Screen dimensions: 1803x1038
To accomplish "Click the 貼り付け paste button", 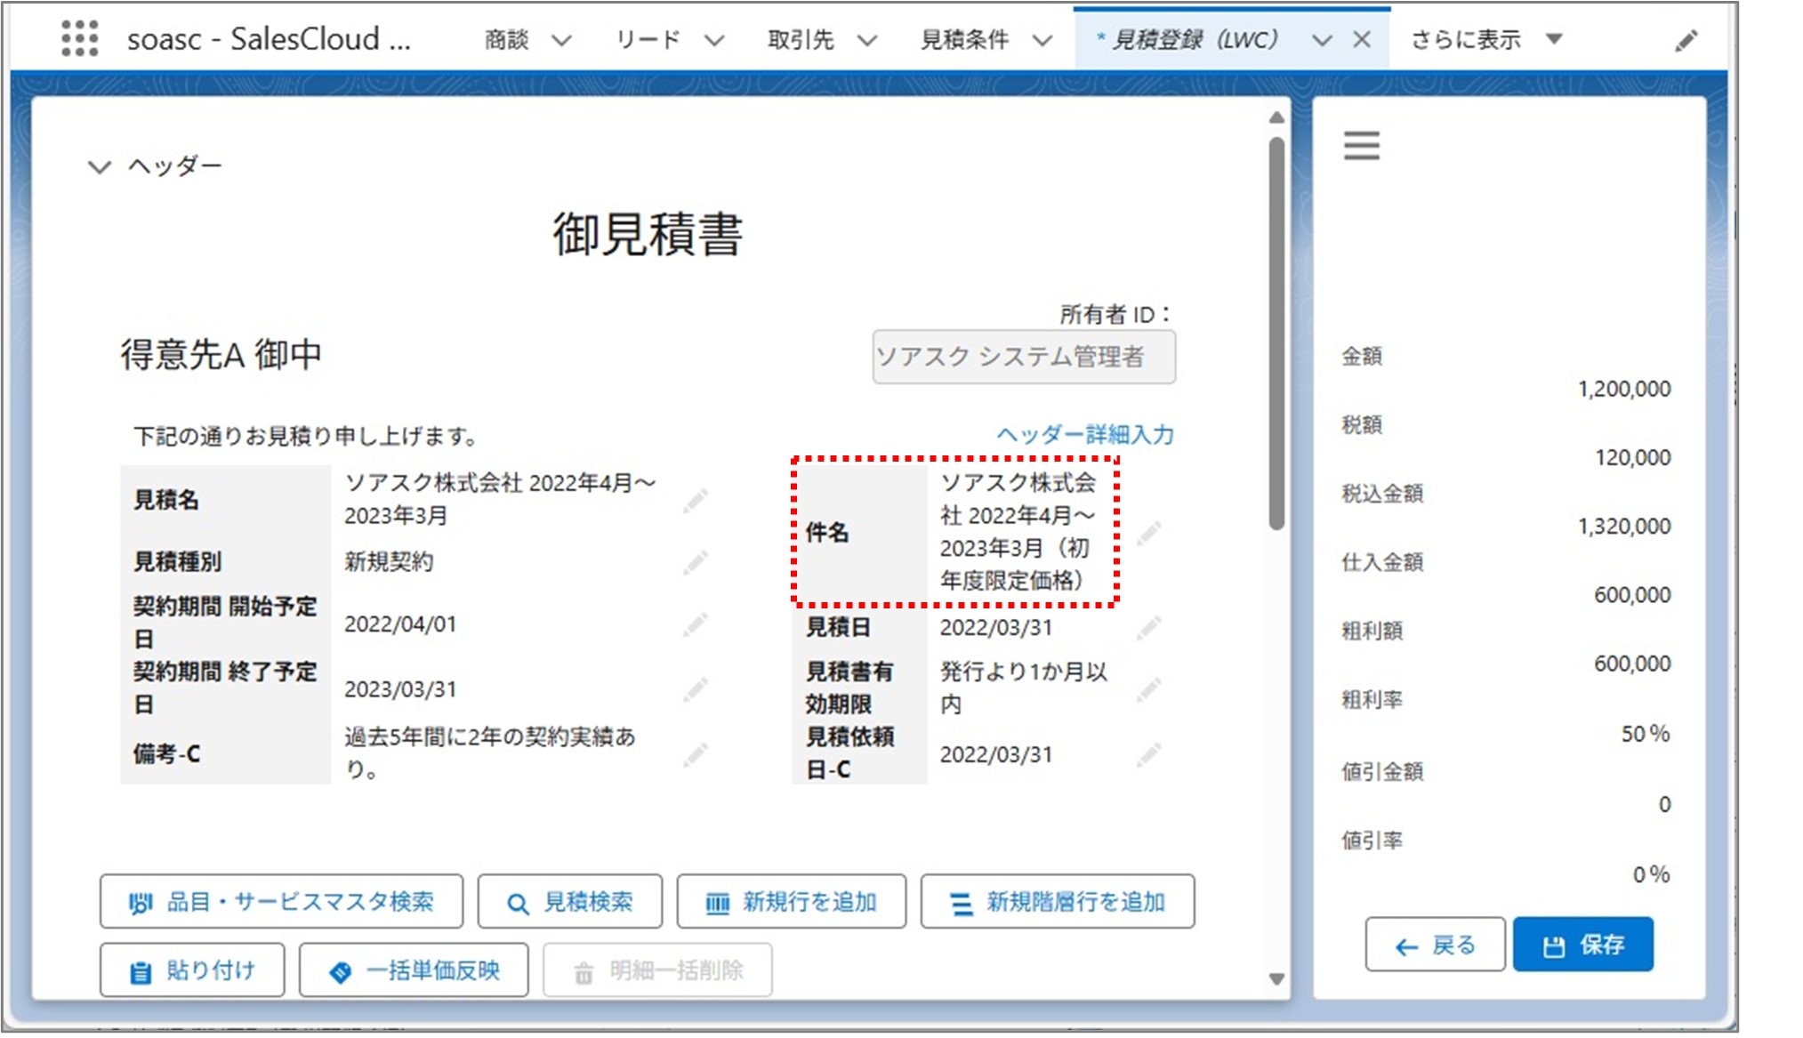I will coord(191,970).
